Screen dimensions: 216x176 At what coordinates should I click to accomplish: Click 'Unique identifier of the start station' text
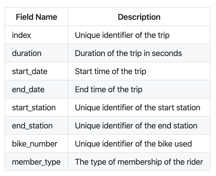click(137, 108)
